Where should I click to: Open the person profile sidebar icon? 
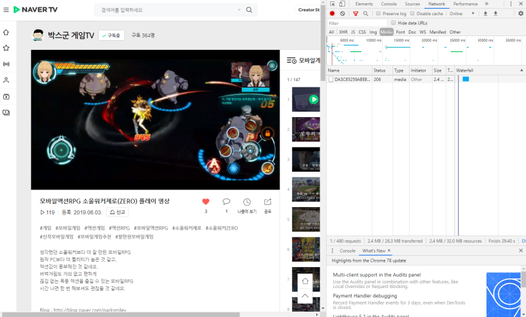pyautogui.click(x=6, y=80)
